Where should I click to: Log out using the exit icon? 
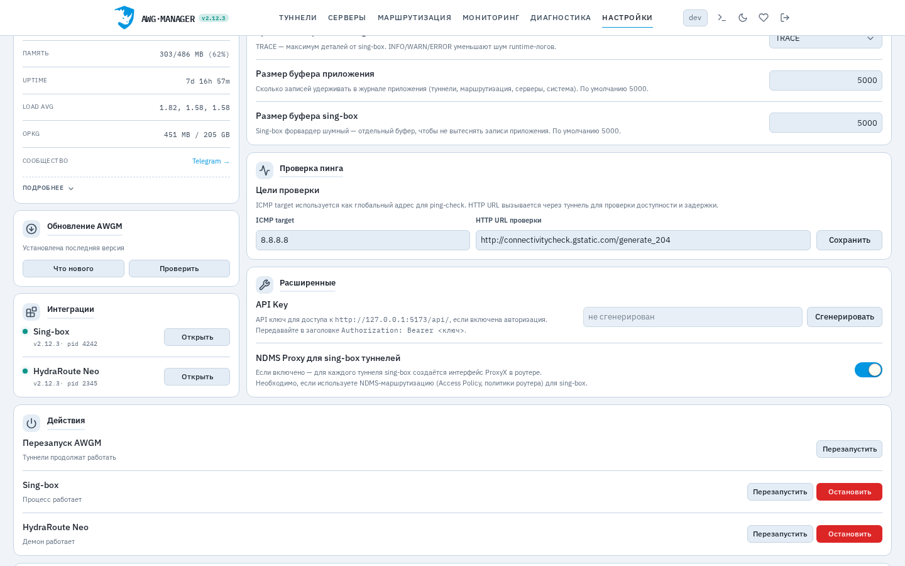[785, 18]
